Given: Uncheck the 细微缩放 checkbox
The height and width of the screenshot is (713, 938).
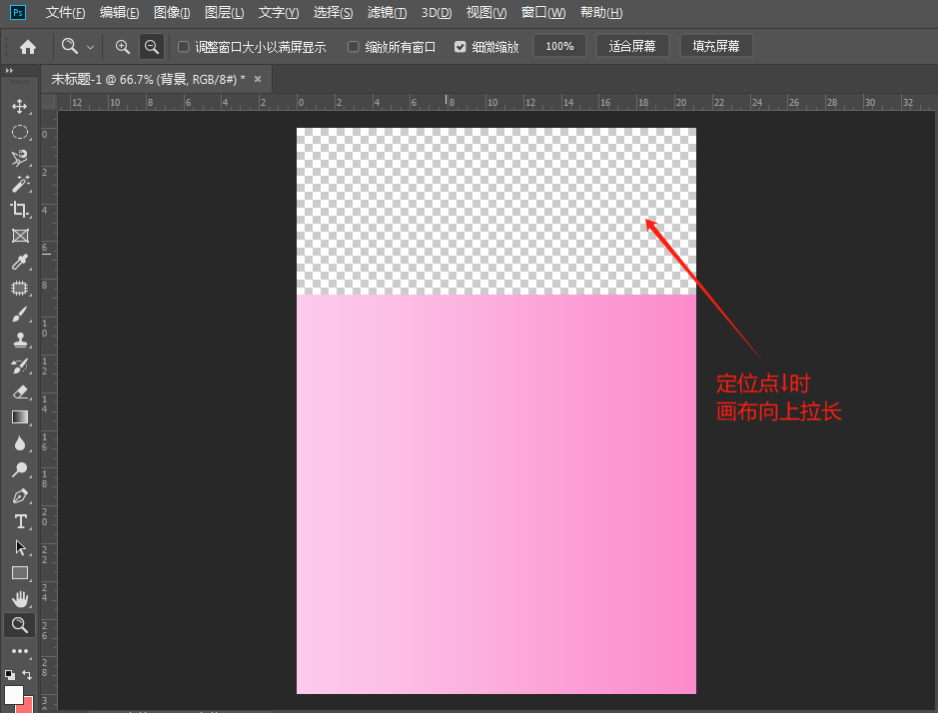Looking at the screenshot, I should pos(461,47).
